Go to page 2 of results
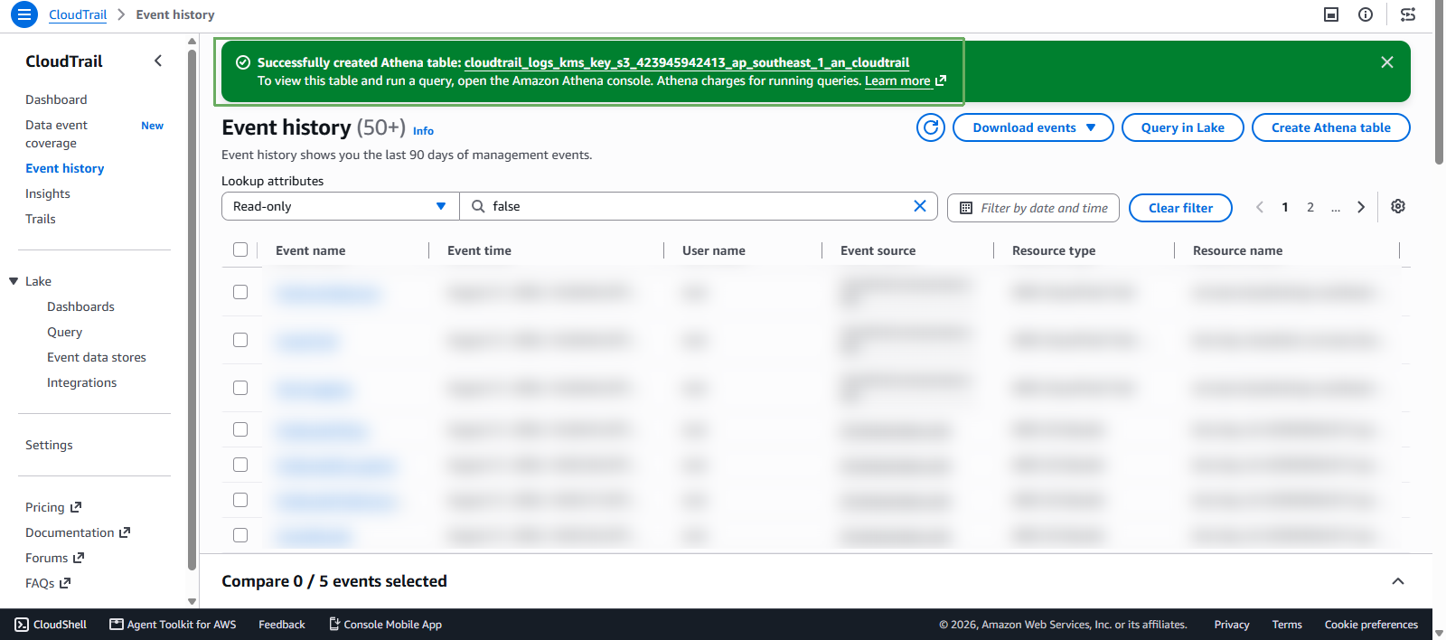The image size is (1446, 640). pyautogui.click(x=1310, y=207)
